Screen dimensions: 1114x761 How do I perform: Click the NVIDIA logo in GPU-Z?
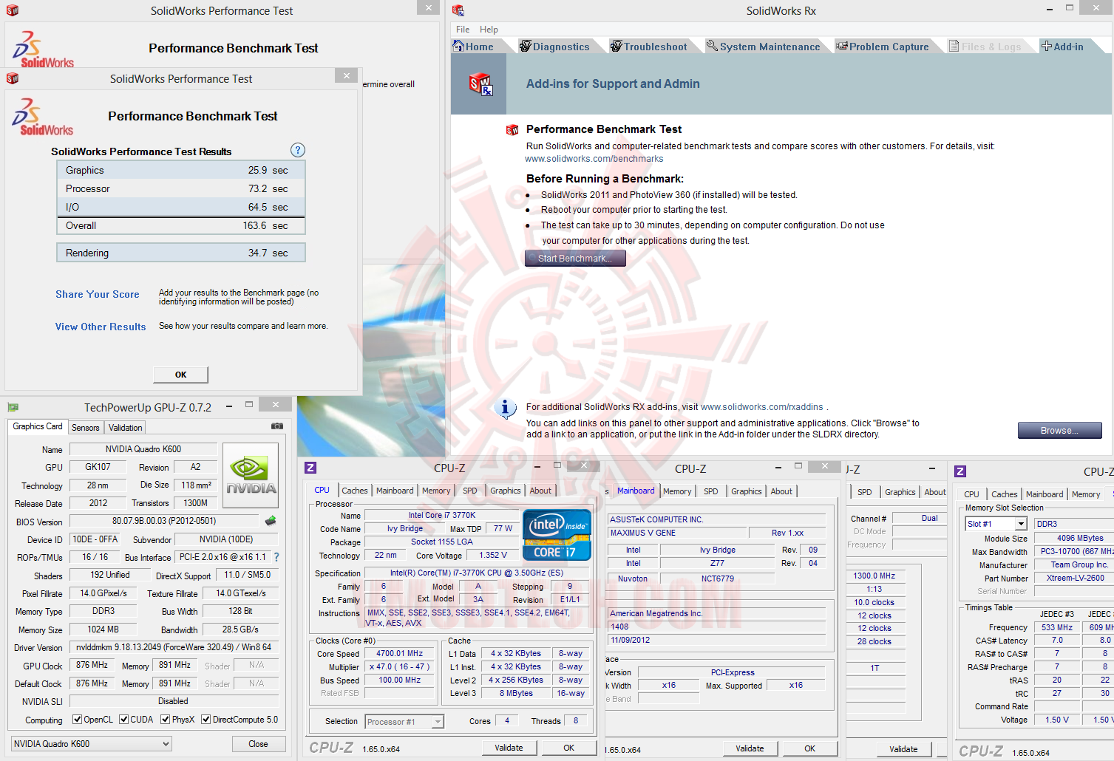pos(251,475)
